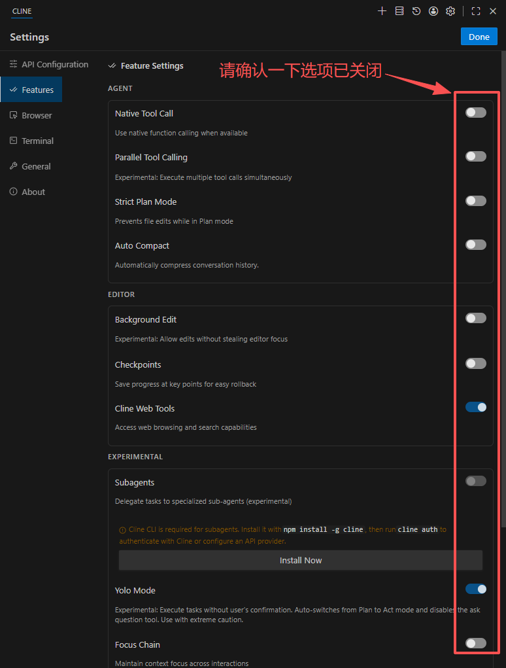The height and width of the screenshot is (668, 506).
Task: Toggle Auto Compact on
Action: click(475, 245)
